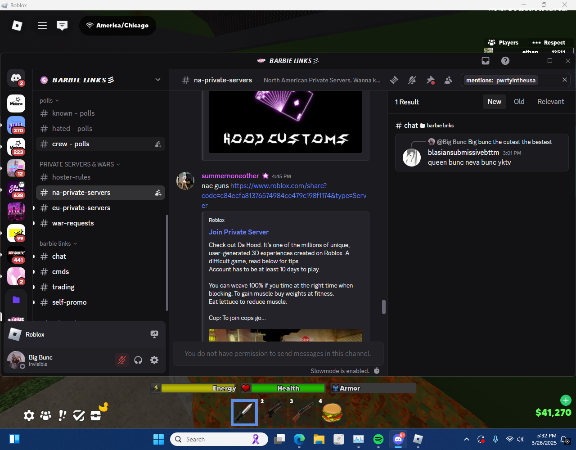Image resolution: width=576 pixels, height=450 pixels.
Task: Expand the purple server folder icon
Action: [x=16, y=300]
